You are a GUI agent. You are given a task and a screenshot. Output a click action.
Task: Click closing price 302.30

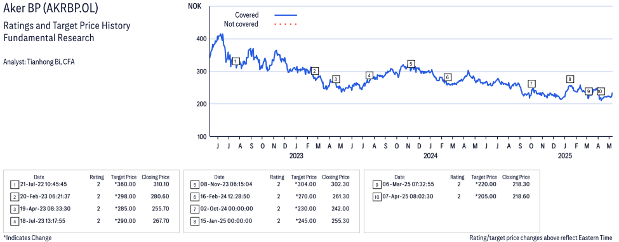341,184
